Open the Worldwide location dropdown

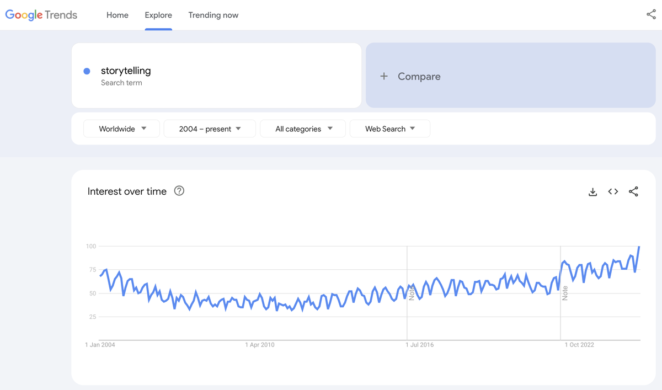(x=121, y=129)
